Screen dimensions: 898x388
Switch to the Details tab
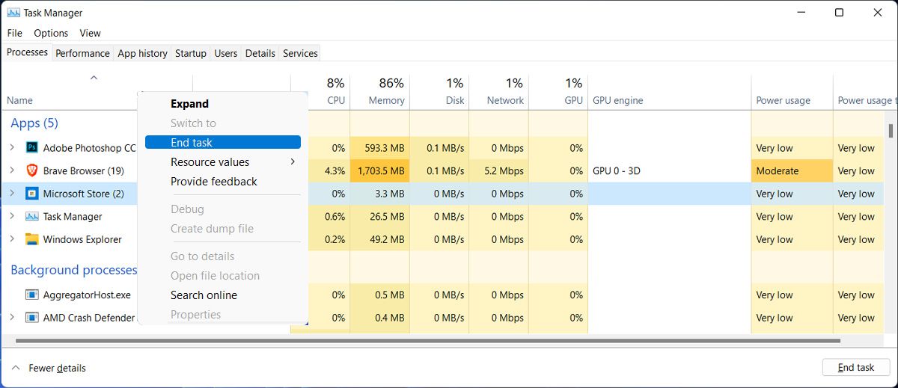tap(260, 53)
